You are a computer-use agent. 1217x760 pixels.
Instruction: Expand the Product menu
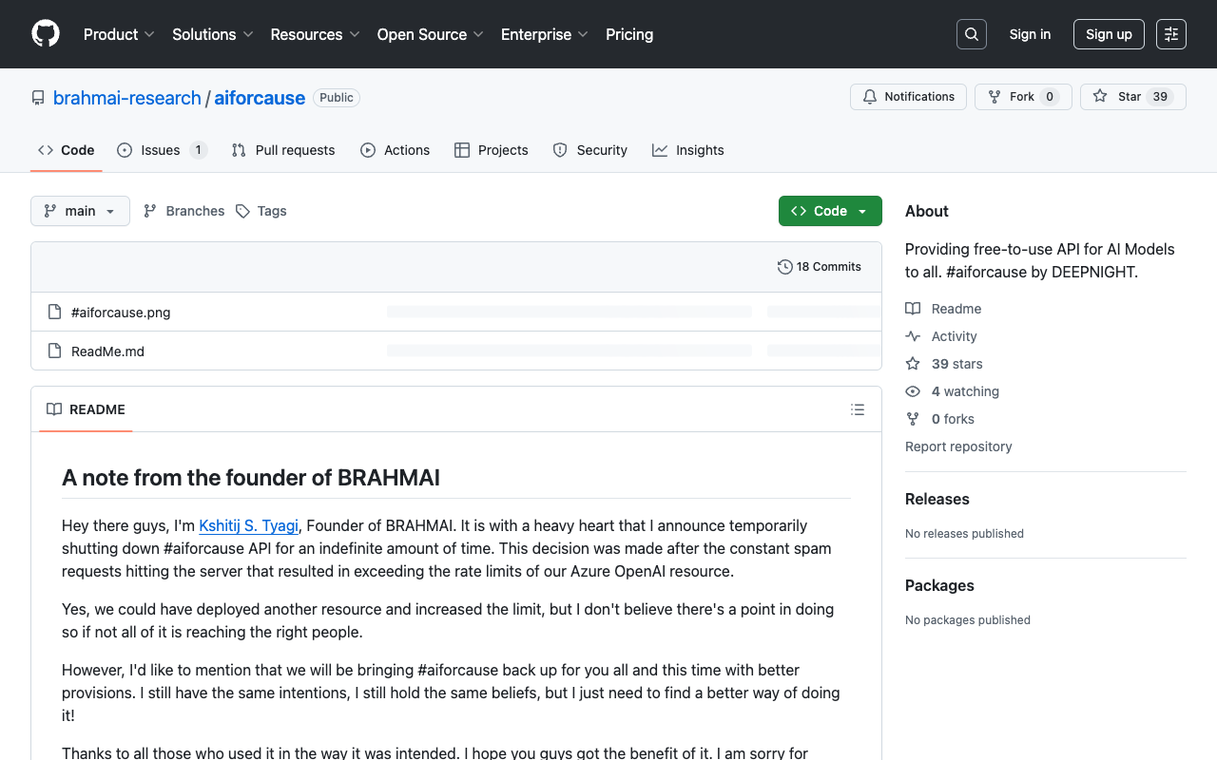119,34
